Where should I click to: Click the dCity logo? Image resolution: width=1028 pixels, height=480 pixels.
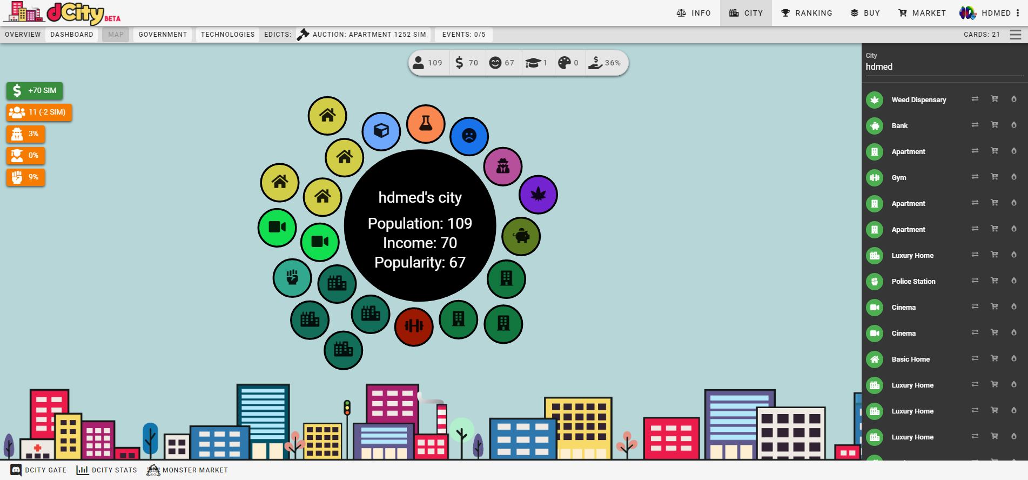[x=62, y=13]
